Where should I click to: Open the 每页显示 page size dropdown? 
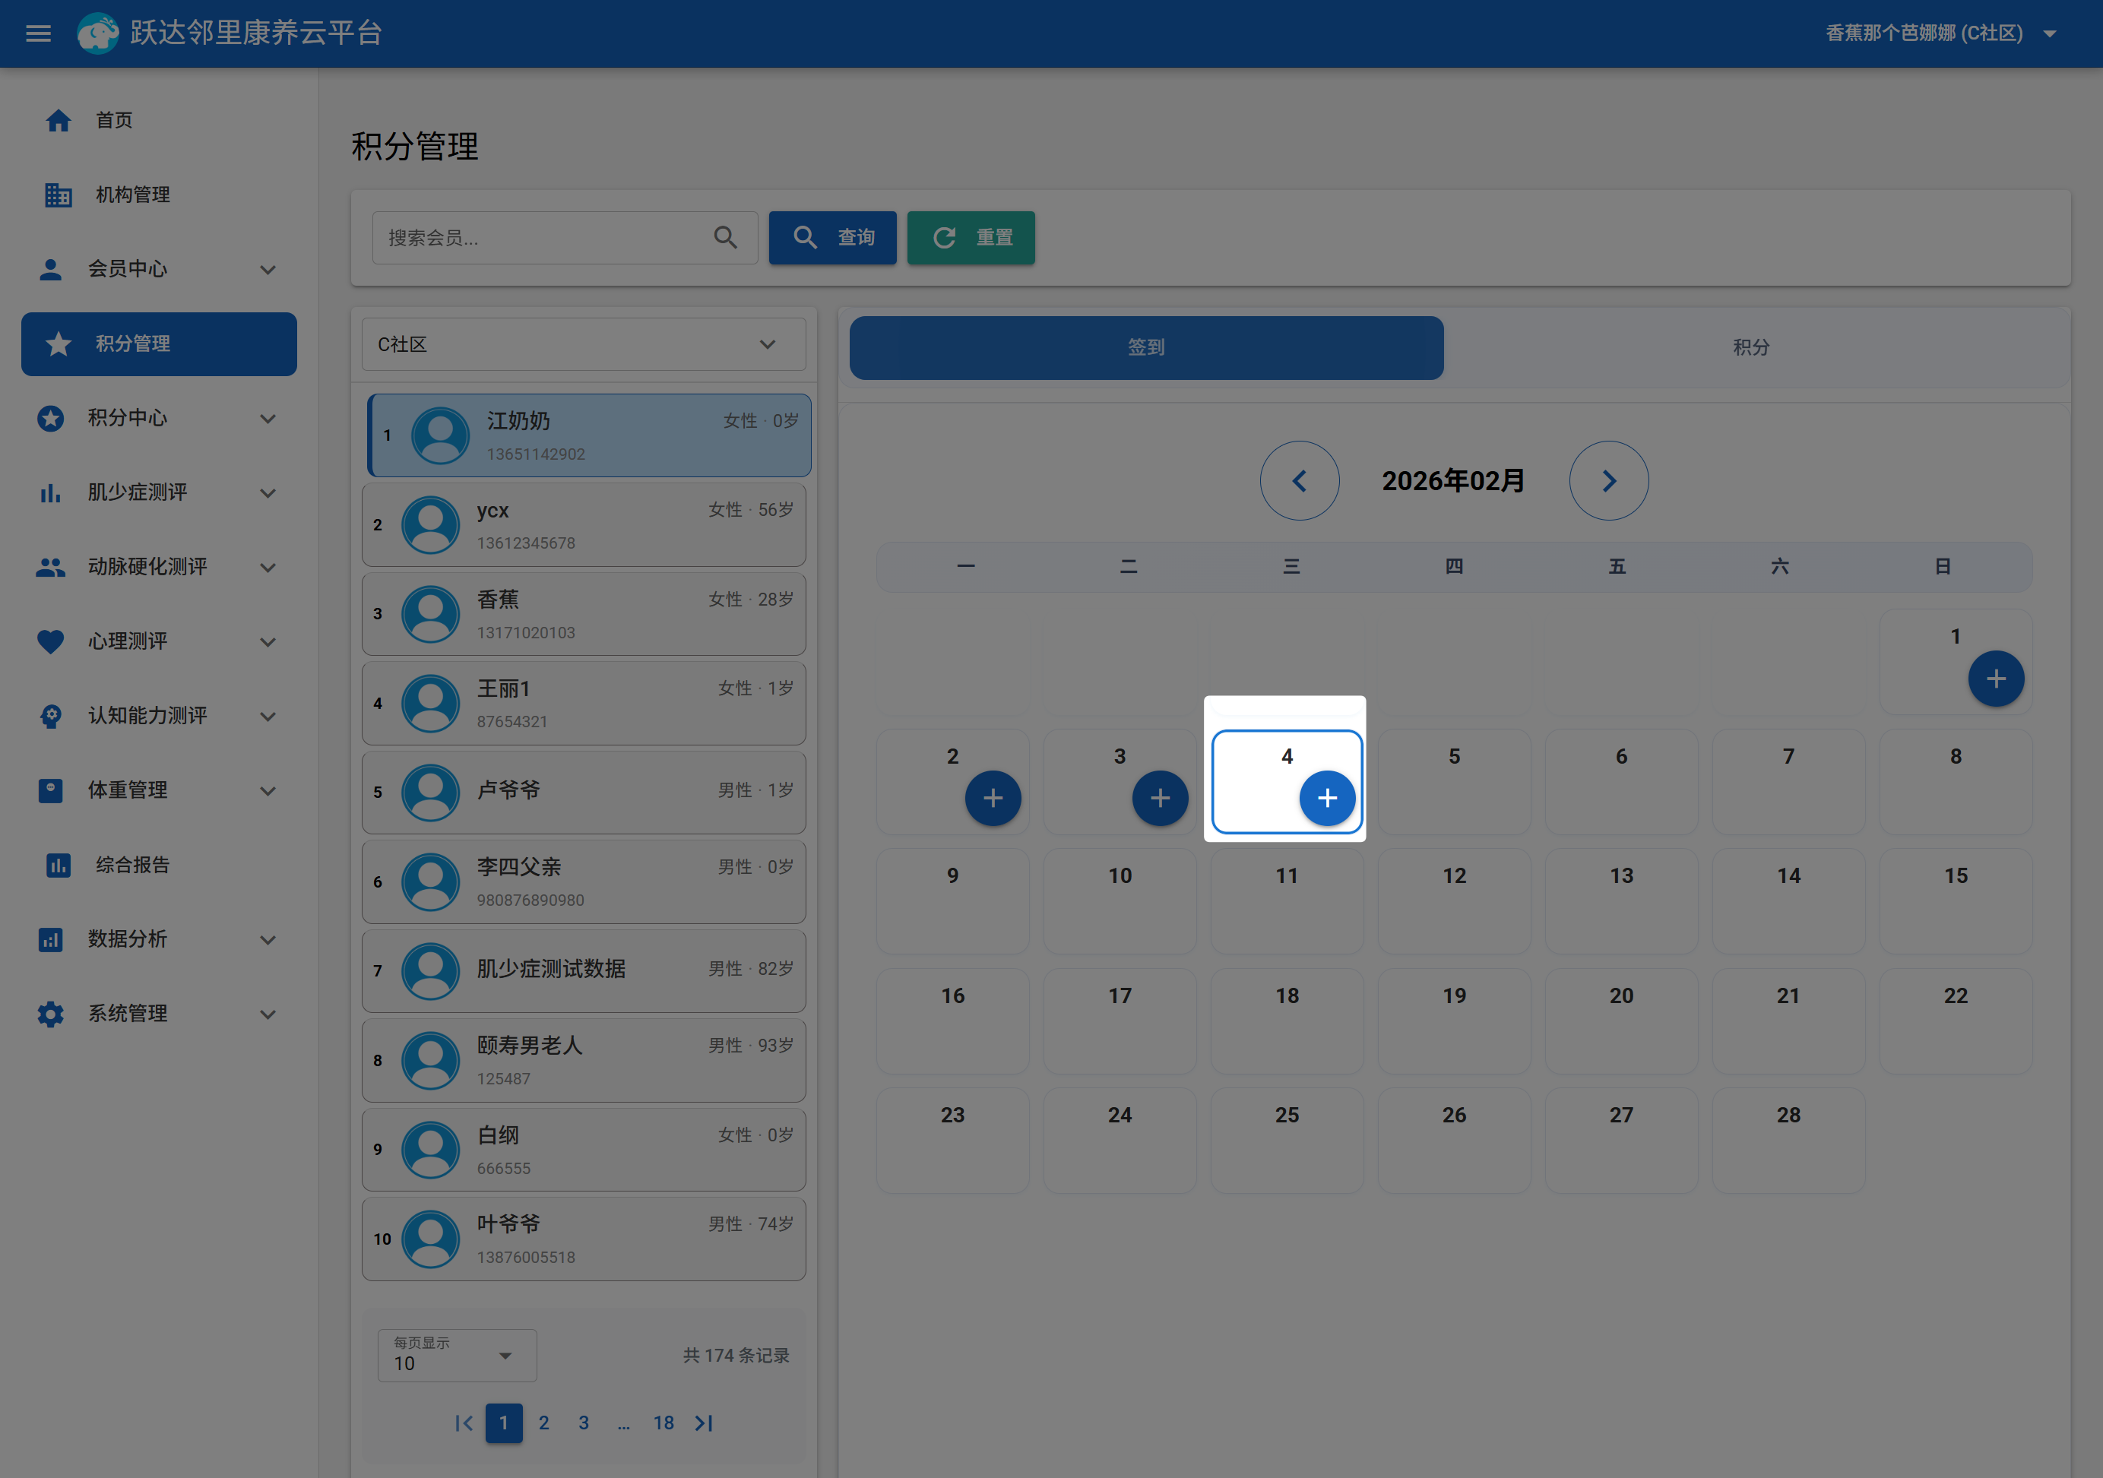click(x=457, y=1356)
